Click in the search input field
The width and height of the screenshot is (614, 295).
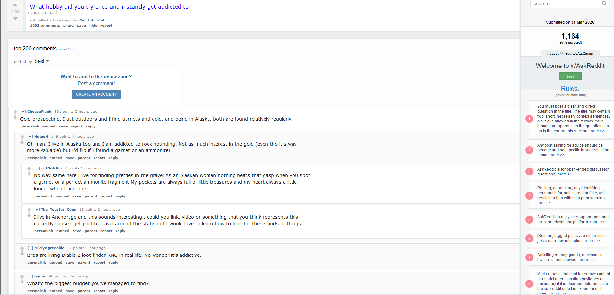[x=565, y=4]
